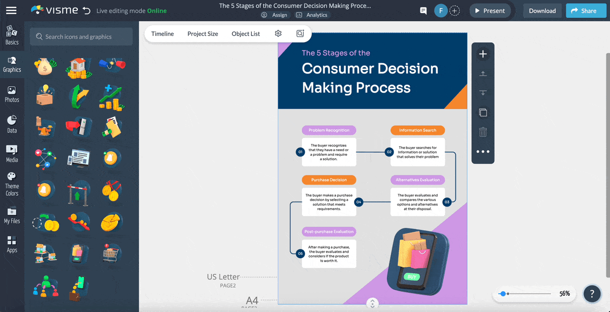The height and width of the screenshot is (312, 610).
Task: Duplicate the page using copy icon
Action: click(483, 113)
